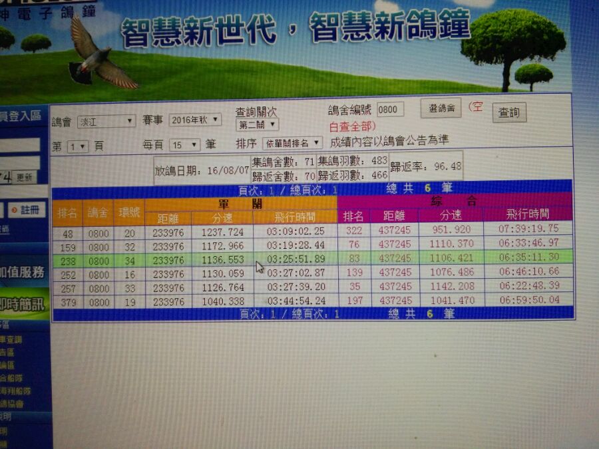Expand the page number dropdown showing 1
This screenshot has width=599, height=449.
click(78, 146)
